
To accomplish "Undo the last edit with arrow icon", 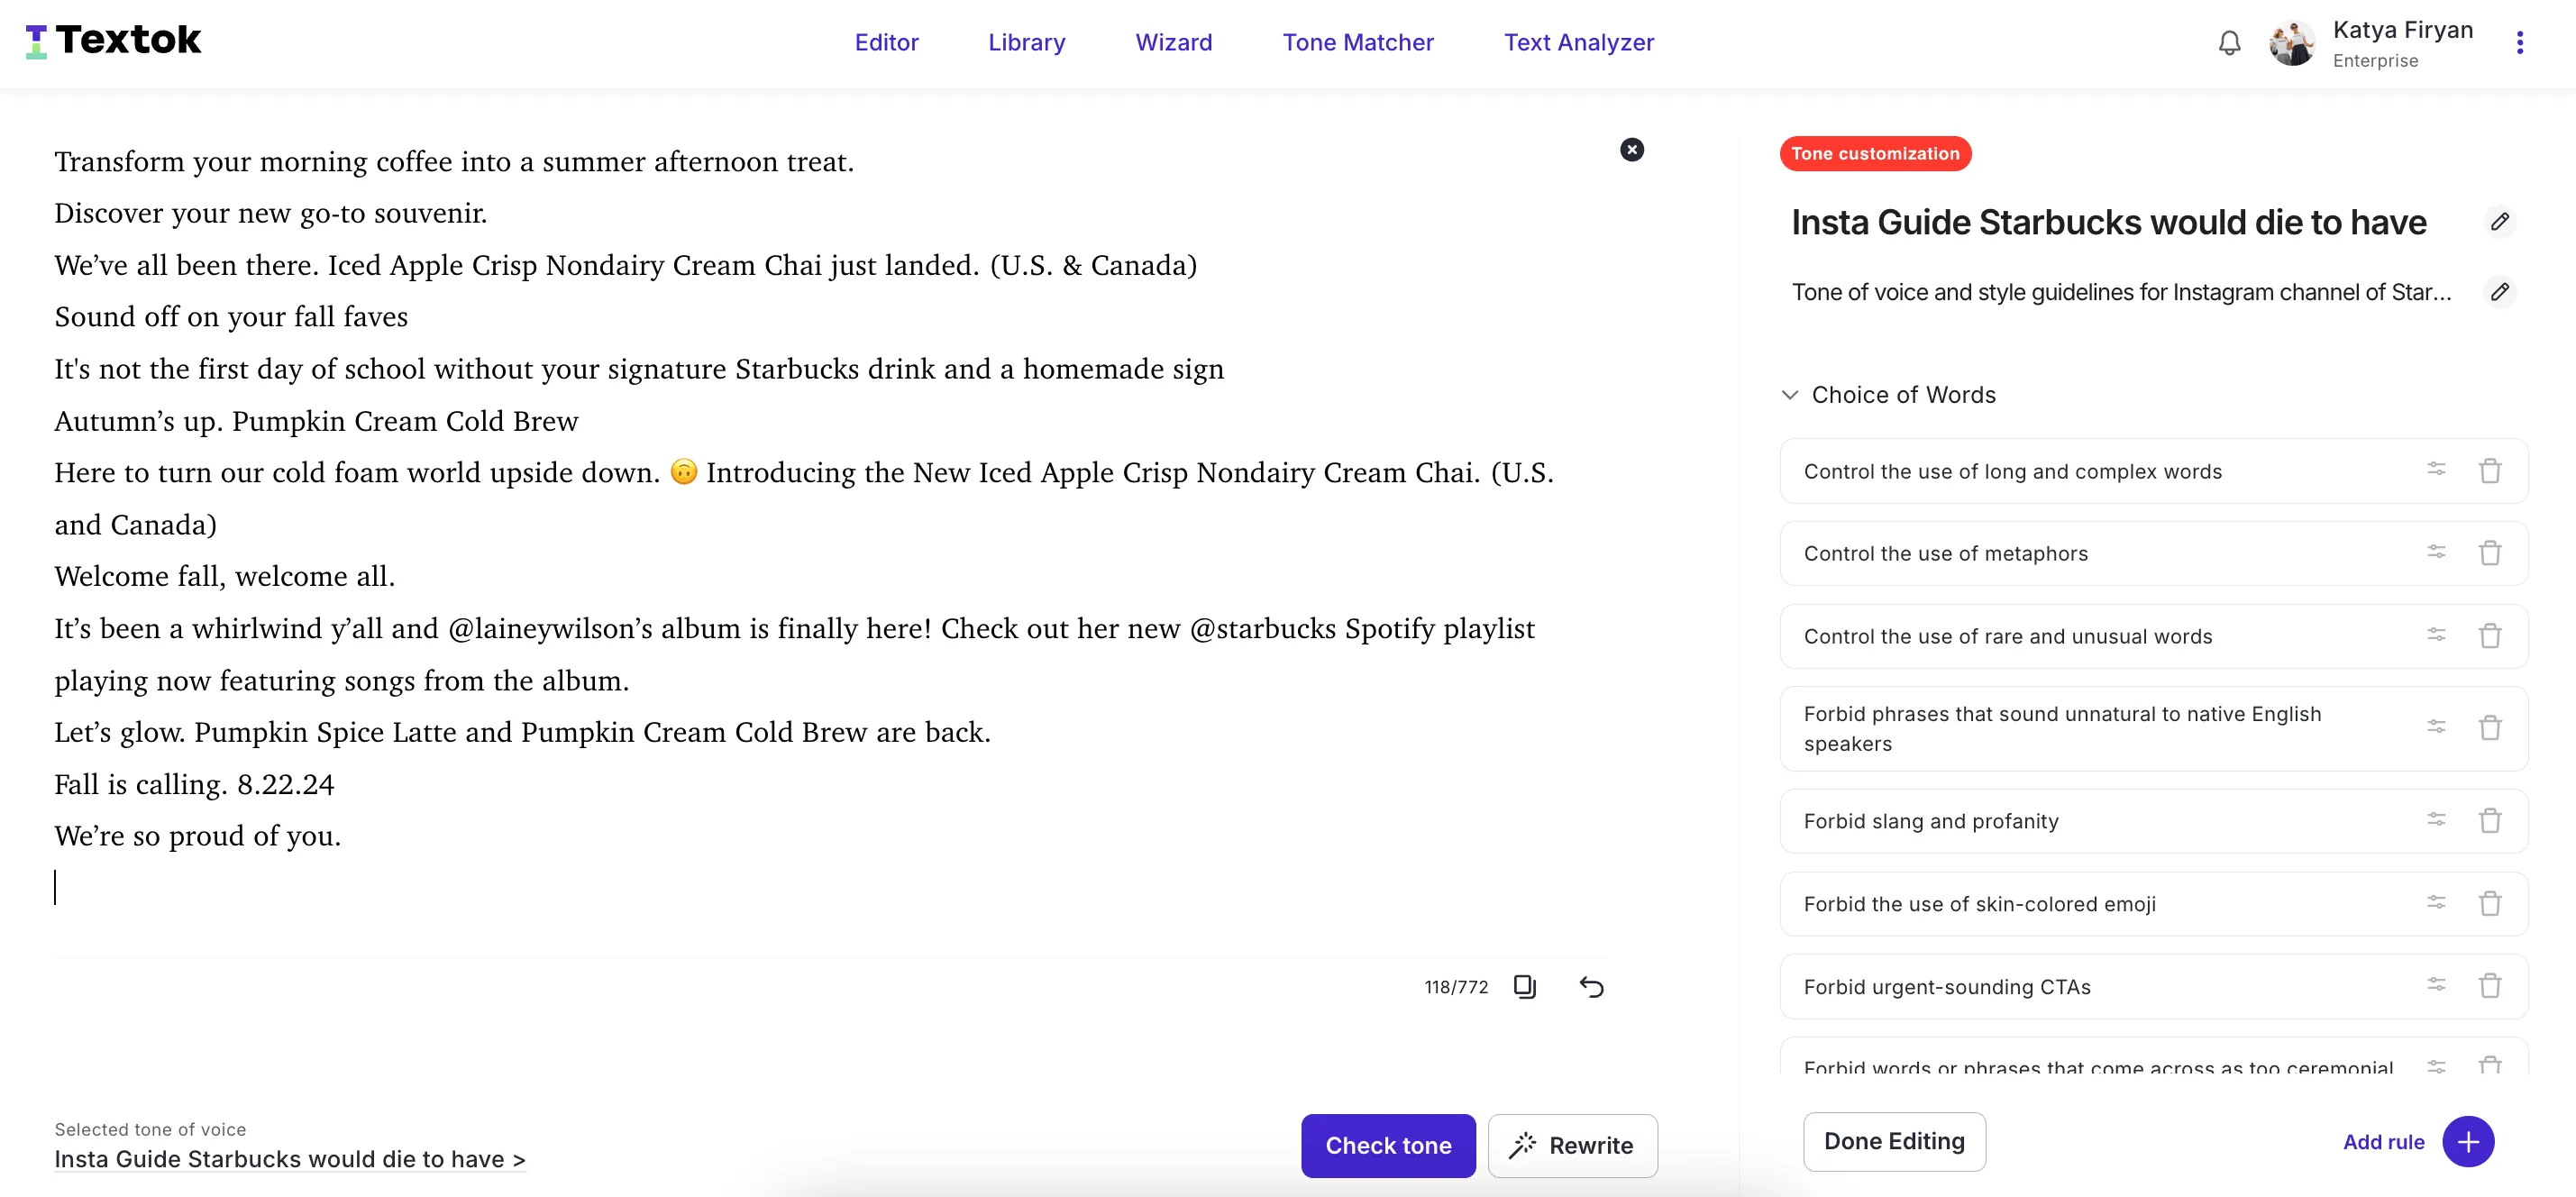I will pyautogui.click(x=1591, y=987).
